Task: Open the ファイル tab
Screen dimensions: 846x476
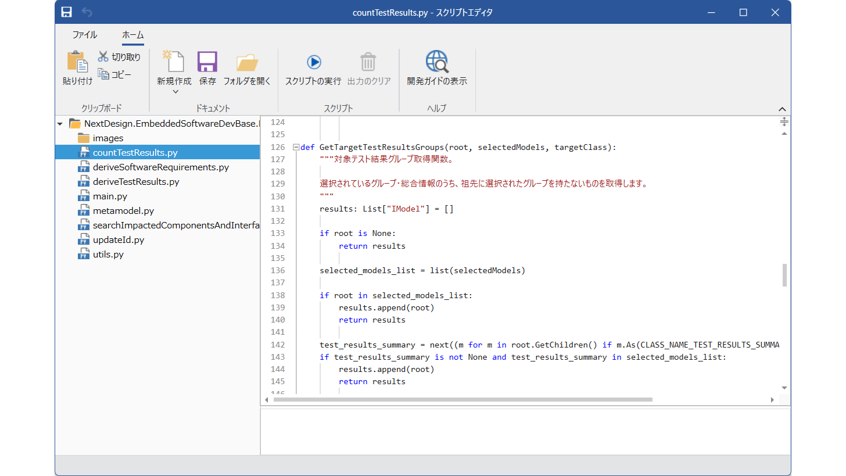Action: (x=84, y=35)
